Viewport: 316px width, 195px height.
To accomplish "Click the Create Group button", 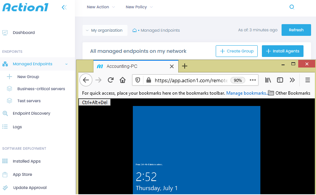I will pos(237,51).
